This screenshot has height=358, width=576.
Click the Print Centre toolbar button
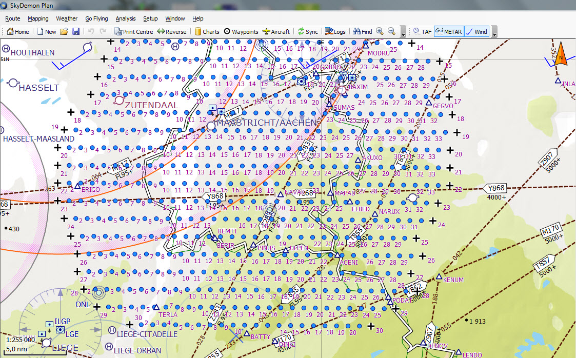133,31
